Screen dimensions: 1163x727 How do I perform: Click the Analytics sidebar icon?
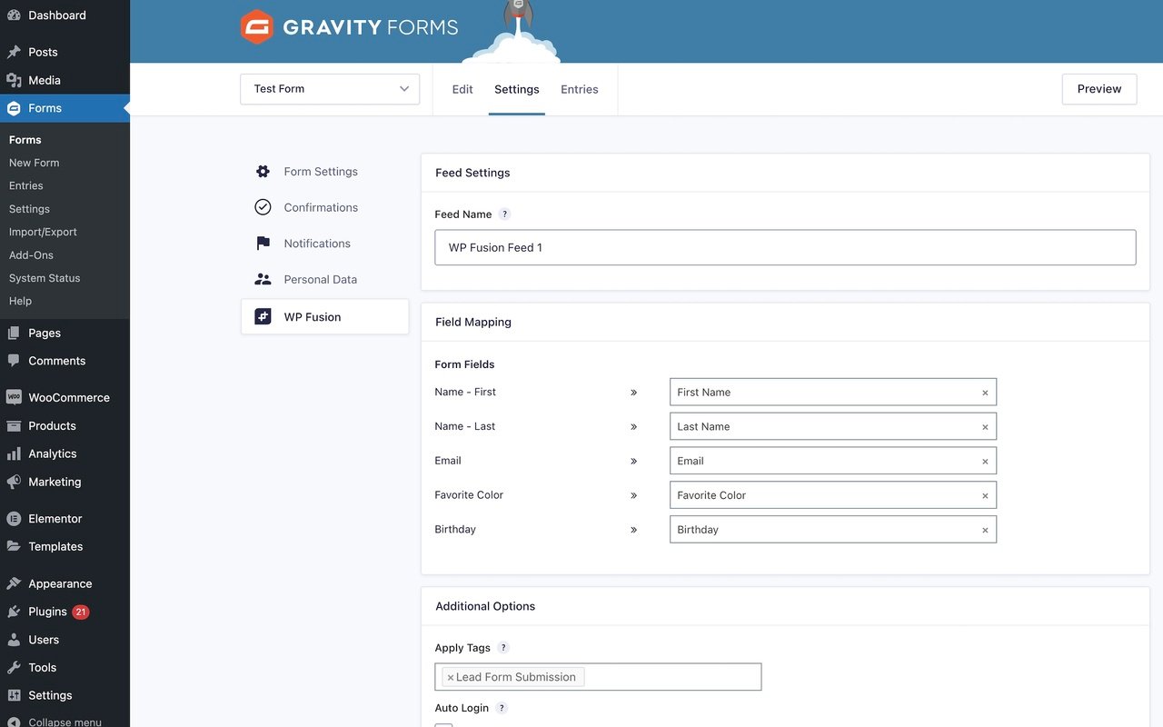(x=13, y=453)
